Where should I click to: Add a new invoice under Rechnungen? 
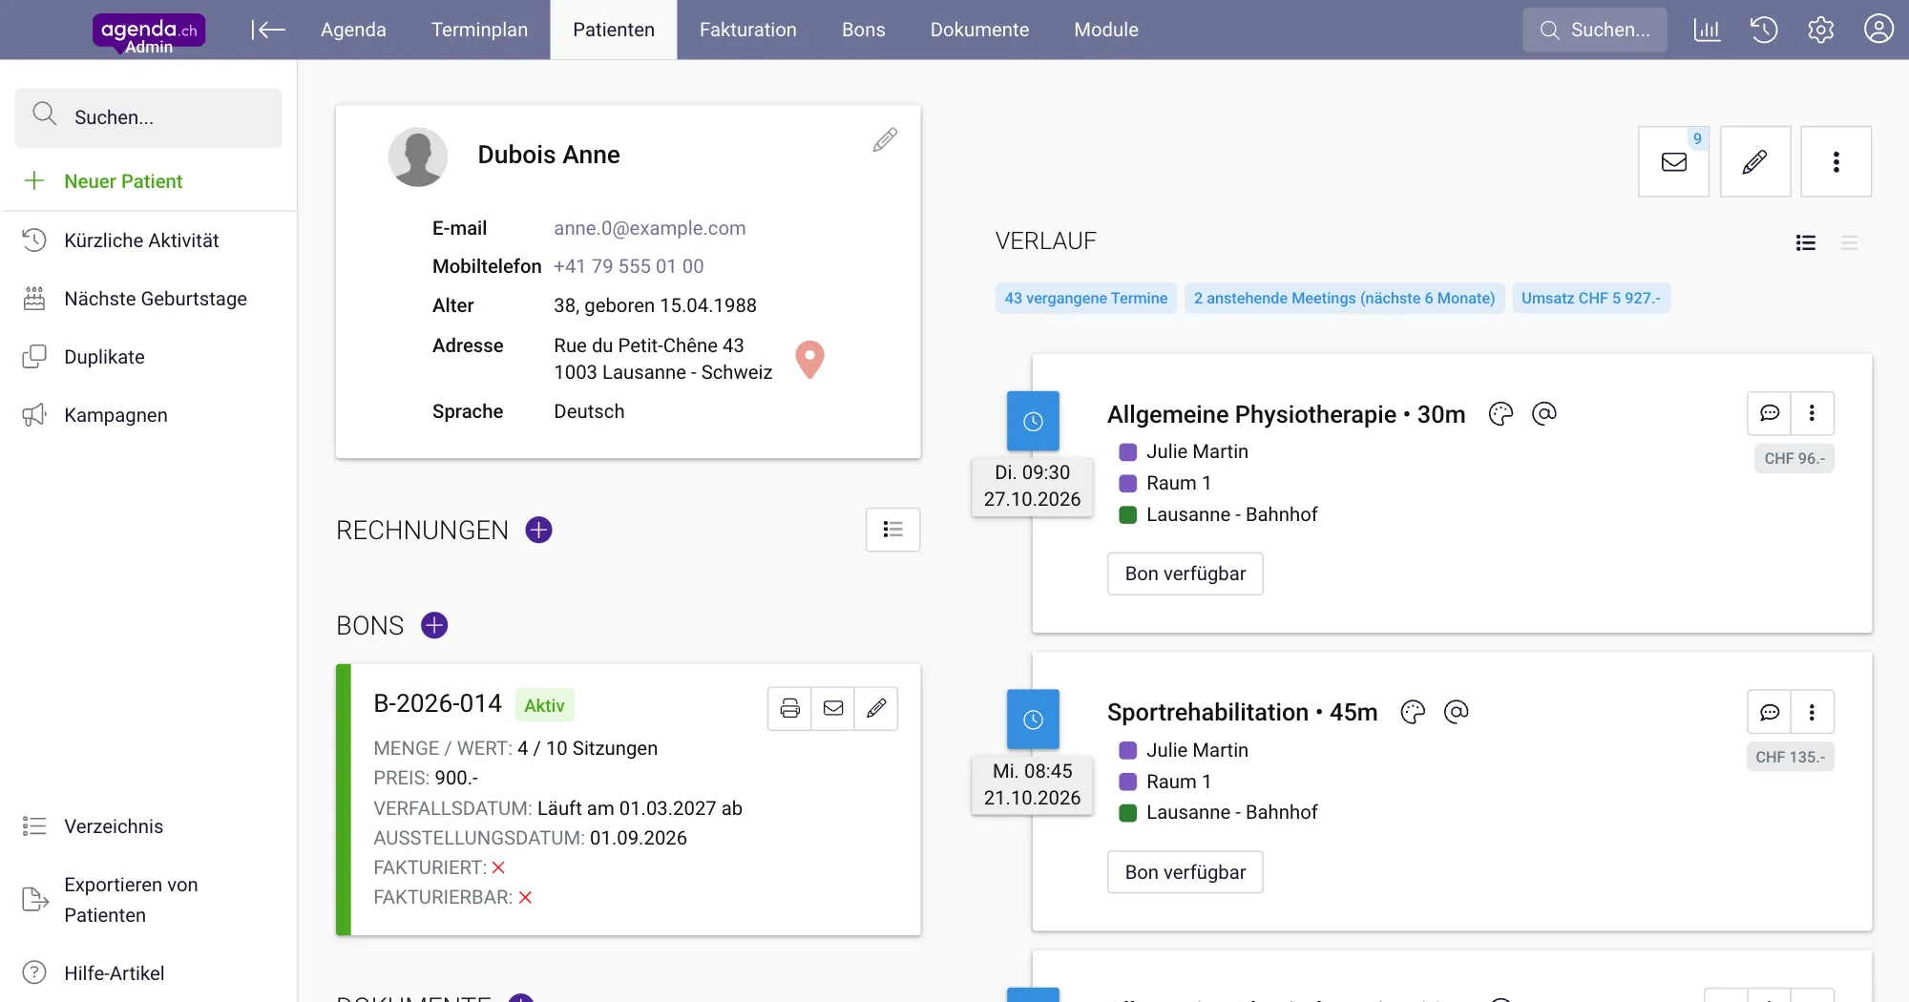[x=539, y=530]
